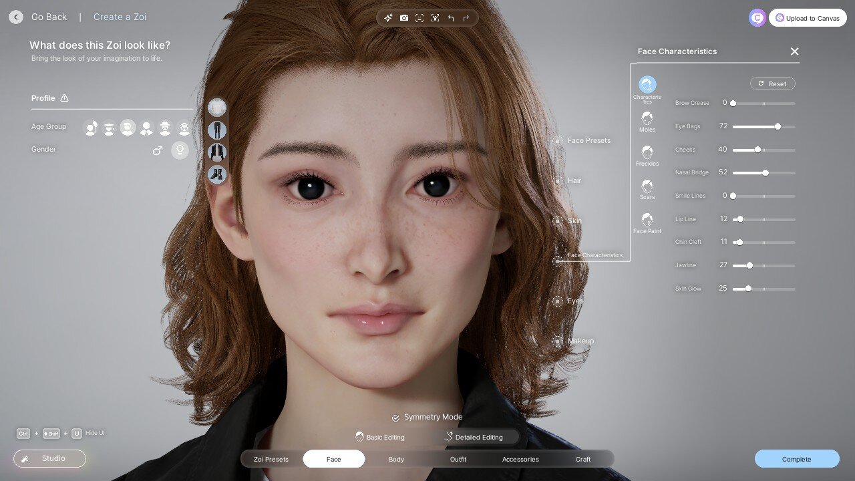Click the Eye Bags value 72

pos(723,126)
